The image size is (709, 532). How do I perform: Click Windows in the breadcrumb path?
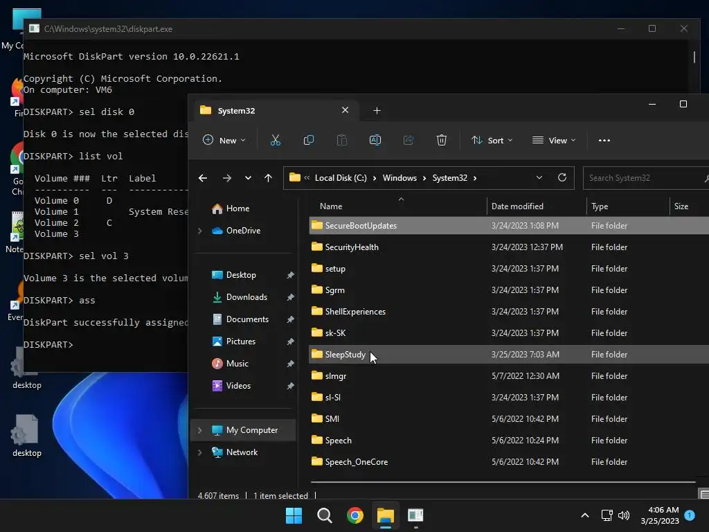click(x=400, y=178)
